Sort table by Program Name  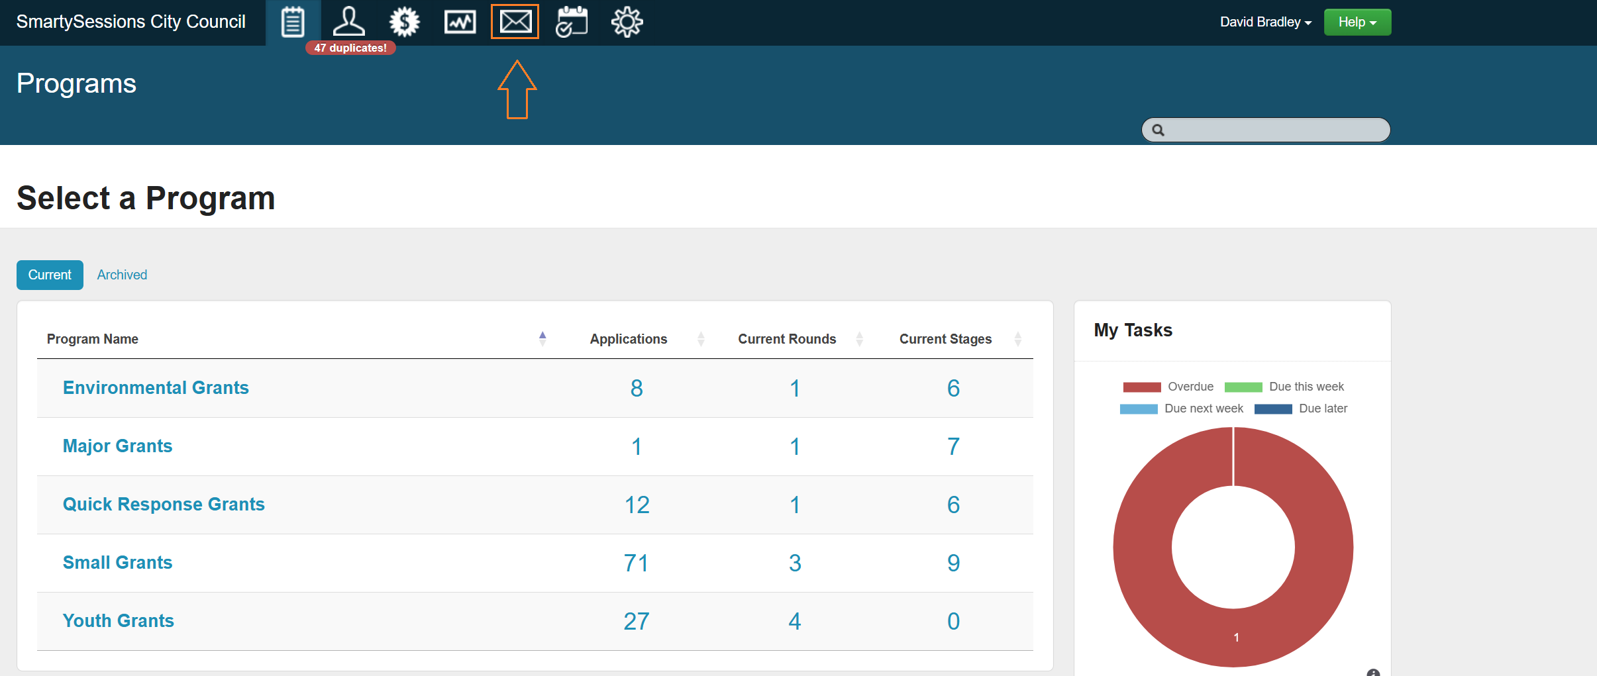point(93,339)
